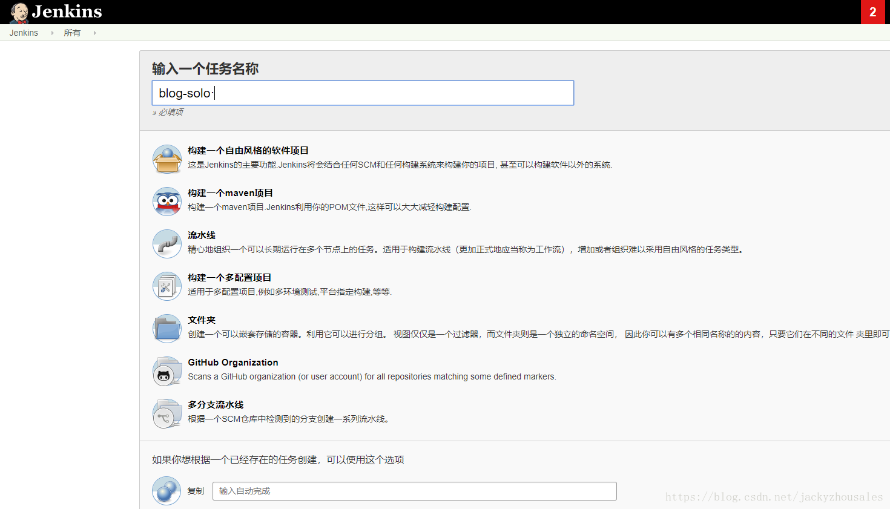Viewport: 890px width, 509px height.
Task: Expand the dropdown arrow after 所有 breadcrumb
Action: (x=94, y=33)
